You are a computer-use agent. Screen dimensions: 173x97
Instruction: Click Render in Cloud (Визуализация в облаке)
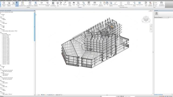pos(47,4)
